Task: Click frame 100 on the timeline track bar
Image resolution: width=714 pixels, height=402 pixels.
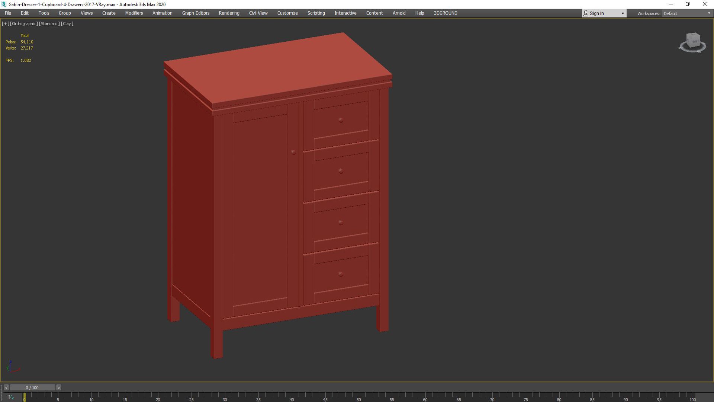Action: pos(692,397)
